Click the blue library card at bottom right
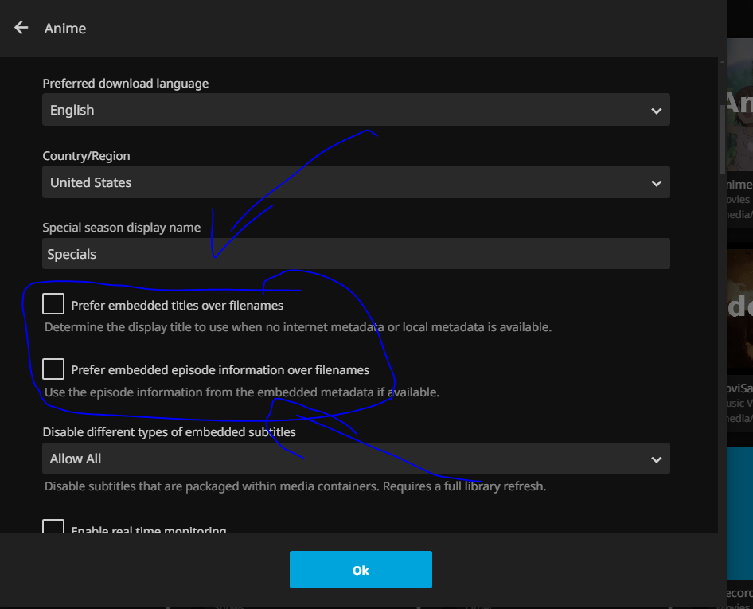The image size is (753, 609). [x=740, y=509]
